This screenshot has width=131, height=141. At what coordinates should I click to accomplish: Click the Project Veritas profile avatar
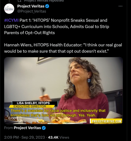9,9
